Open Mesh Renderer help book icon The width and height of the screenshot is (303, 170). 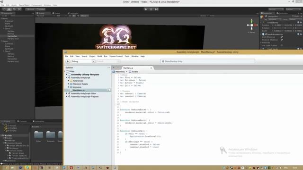298,34
